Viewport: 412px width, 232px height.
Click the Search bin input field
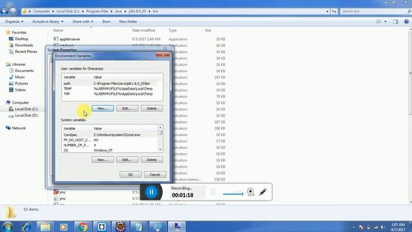click(x=375, y=12)
